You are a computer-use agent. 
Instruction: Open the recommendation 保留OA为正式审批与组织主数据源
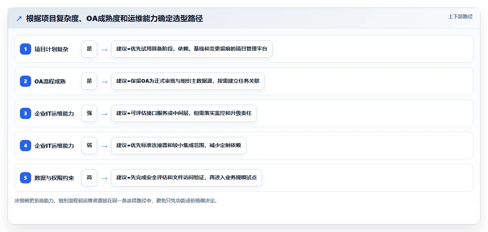click(188, 81)
